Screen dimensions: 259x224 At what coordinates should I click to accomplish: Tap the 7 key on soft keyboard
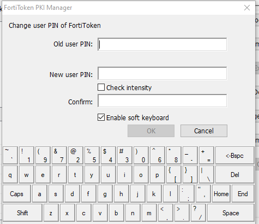[59, 155]
